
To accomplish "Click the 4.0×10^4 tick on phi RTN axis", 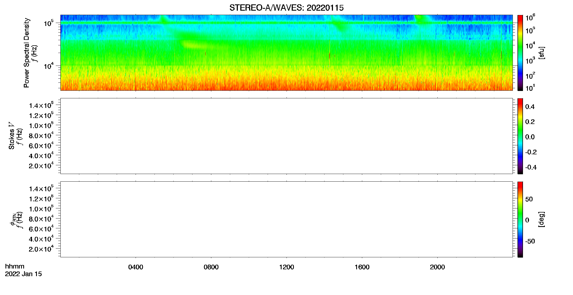I will pyautogui.click(x=41, y=239).
